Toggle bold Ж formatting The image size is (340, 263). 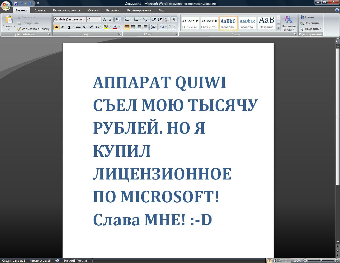(56, 27)
